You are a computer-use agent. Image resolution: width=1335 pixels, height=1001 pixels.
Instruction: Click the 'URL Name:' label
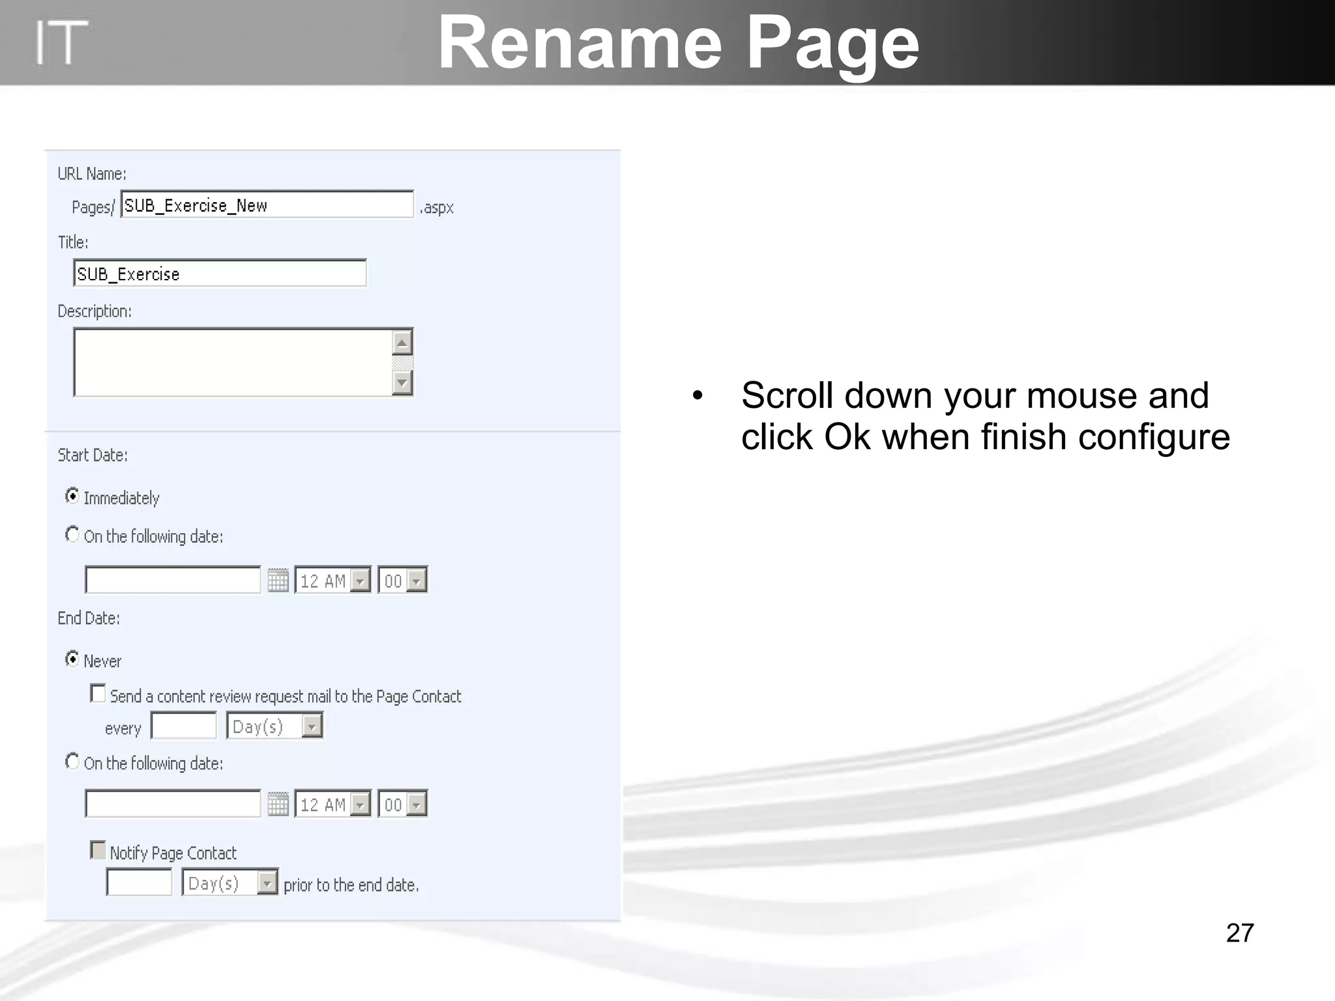coord(92,174)
